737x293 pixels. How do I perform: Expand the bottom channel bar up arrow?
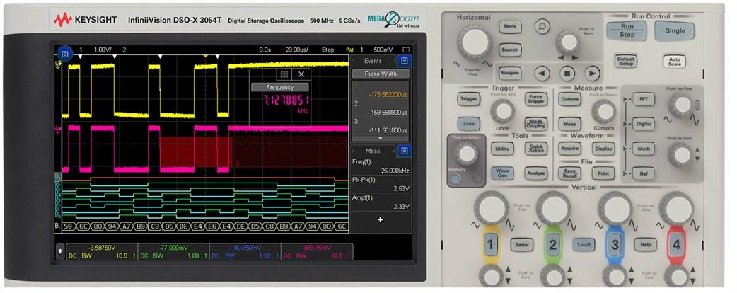[x=61, y=251]
